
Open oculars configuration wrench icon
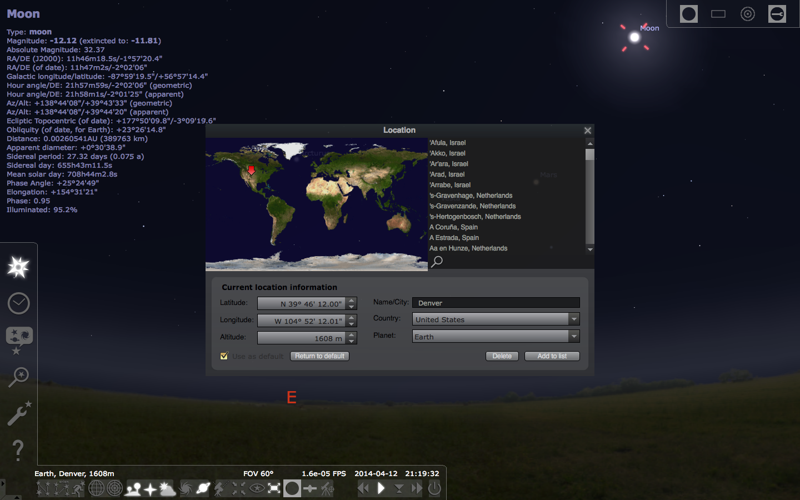click(777, 14)
